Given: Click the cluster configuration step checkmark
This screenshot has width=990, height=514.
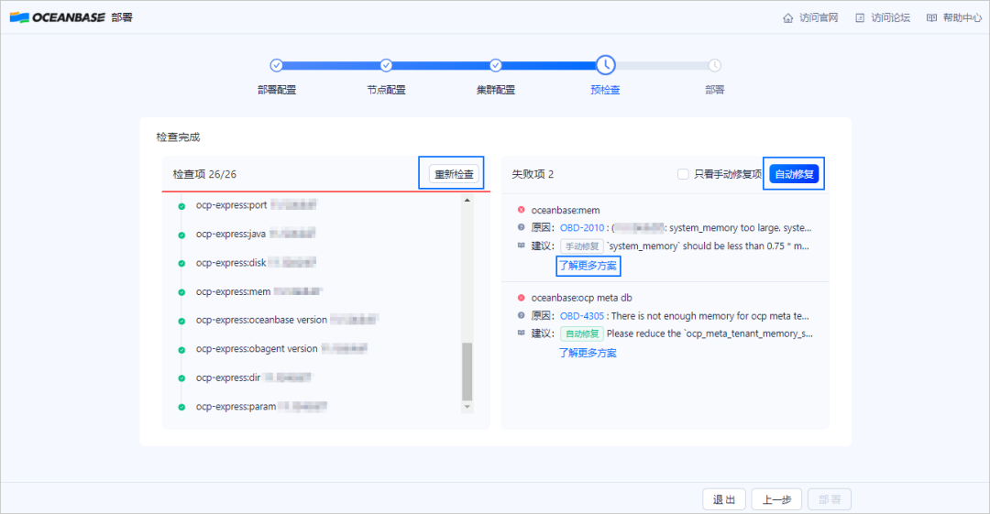Looking at the screenshot, I should (x=495, y=65).
